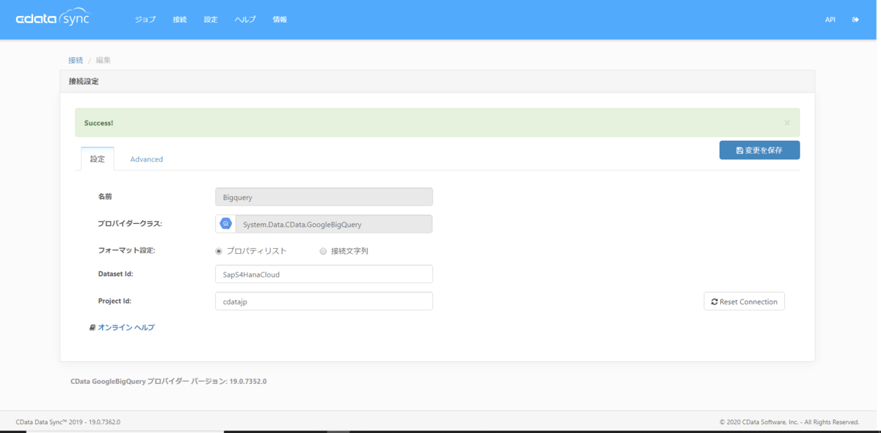Click the Project Id input field
The width and height of the screenshot is (881, 433).
click(324, 301)
